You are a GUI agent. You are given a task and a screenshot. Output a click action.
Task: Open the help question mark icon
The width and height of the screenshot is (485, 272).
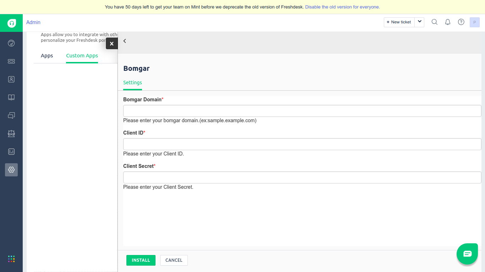coord(461,22)
